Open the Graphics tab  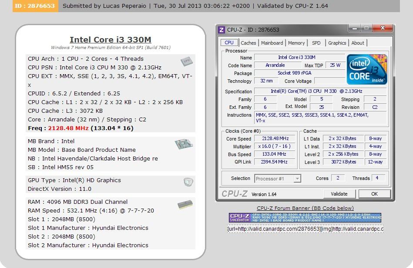[337, 43]
